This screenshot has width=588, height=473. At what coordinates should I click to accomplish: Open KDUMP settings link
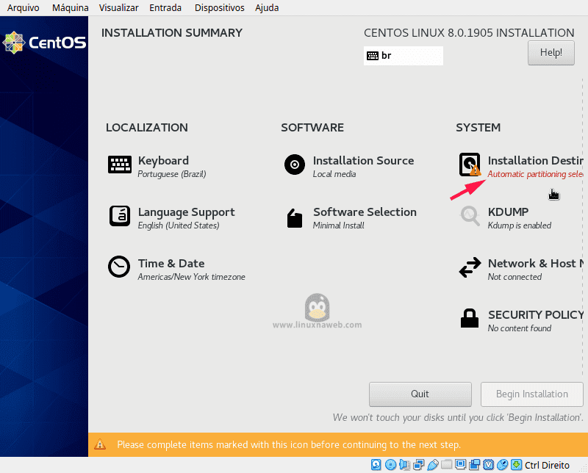point(508,212)
